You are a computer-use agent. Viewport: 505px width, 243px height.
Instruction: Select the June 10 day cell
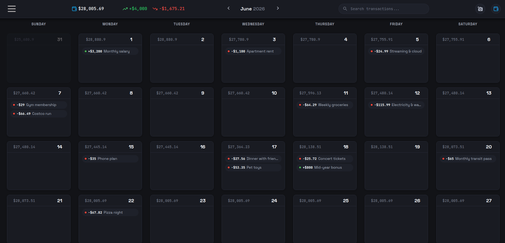click(x=253, y=112)
